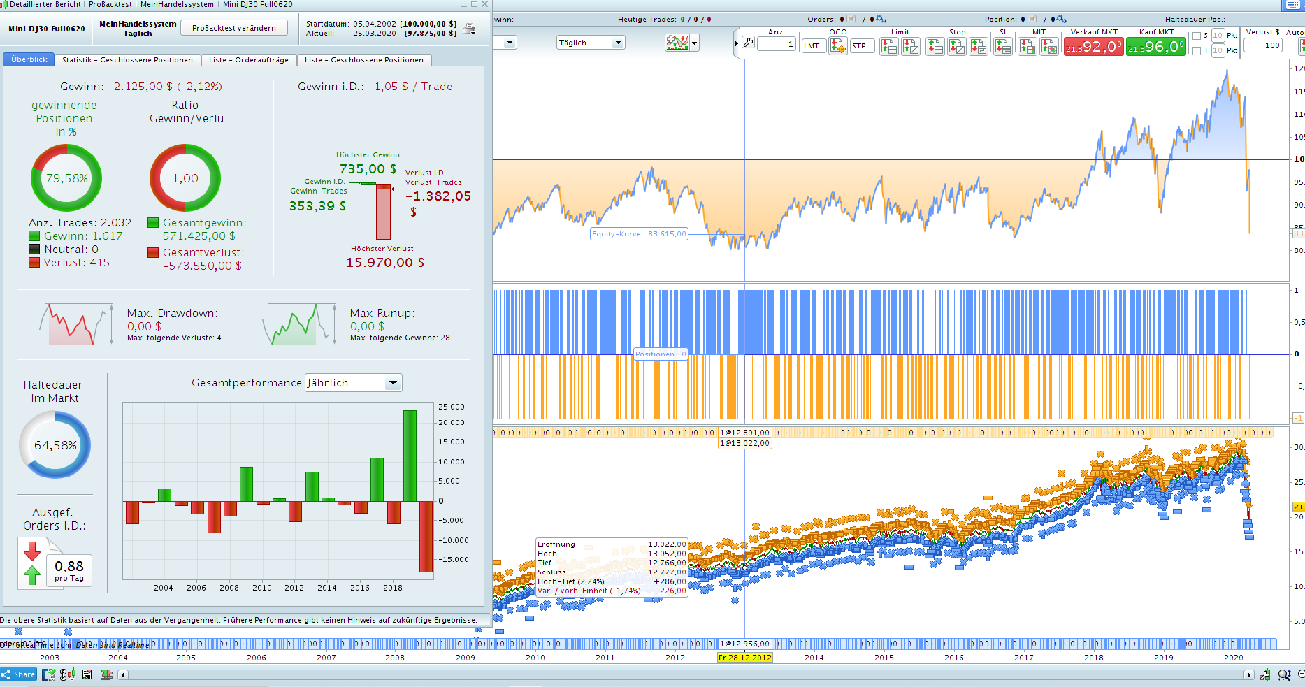1305x687 pixels.
Task: Switch to Statistik - Geschlossene Positionen tab
Action: [127, 60]
